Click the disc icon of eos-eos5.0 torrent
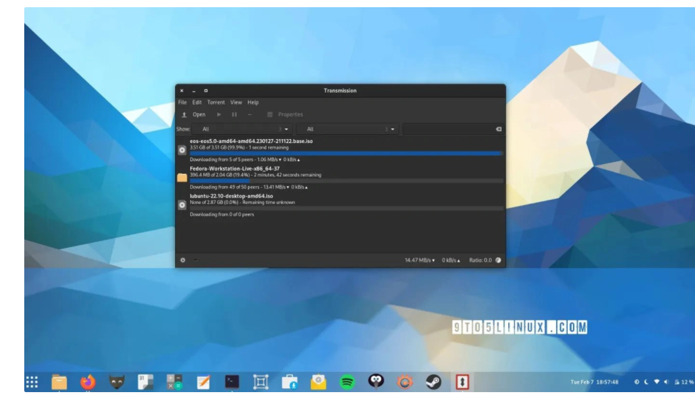The image size is (695, 400). coord(182,150)
